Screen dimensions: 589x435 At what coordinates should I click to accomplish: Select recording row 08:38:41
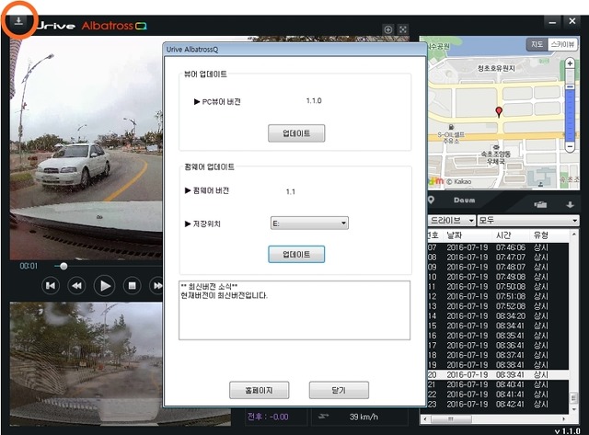pyautogui.click(x=498, y=364)
